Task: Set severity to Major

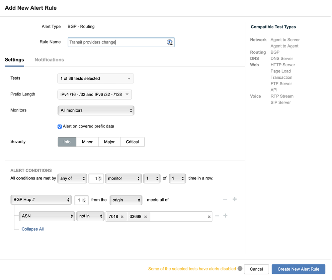Action: tap(109, 142)
